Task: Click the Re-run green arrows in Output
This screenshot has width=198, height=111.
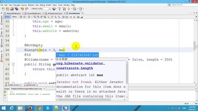Action: [x=5, y=92]
